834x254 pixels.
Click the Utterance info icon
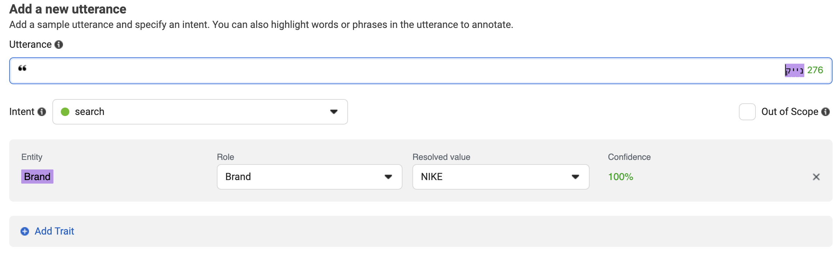[59, 45]
